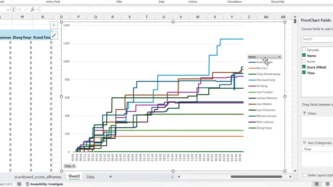The image size is (333, 187).
Task: Open Chart Styles using the brush icon
Action: [x=54, y=35]
